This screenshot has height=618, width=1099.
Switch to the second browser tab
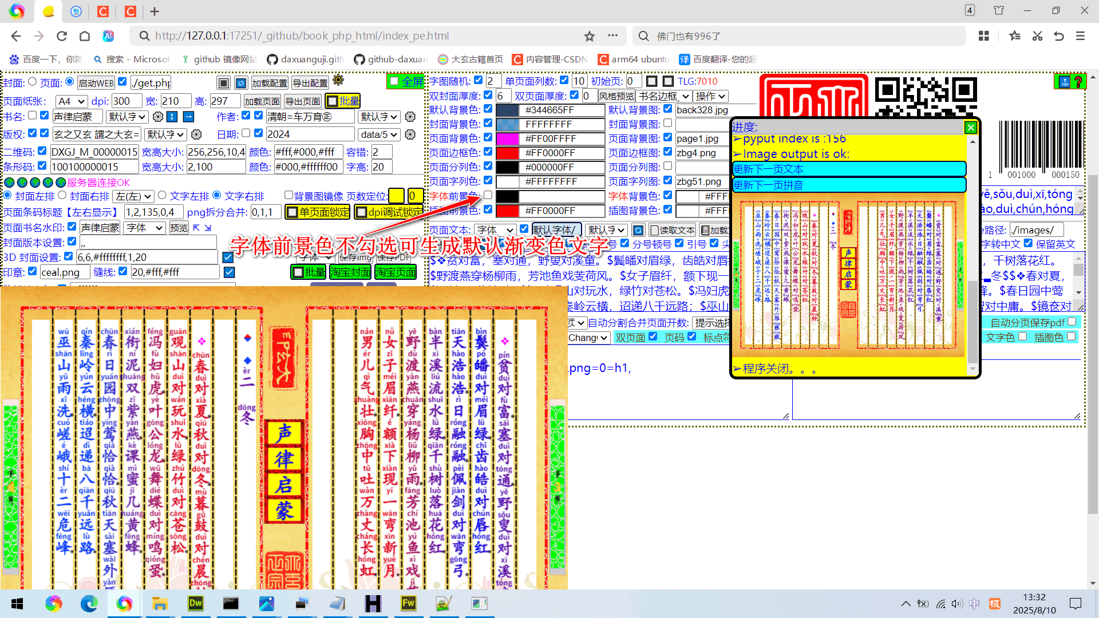(x=76, y=11)
